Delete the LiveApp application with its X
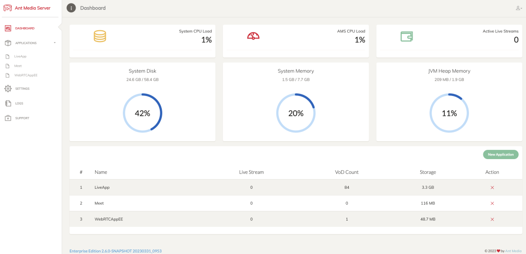This screenshot has width=526, height=254. (x=492, y=188)
